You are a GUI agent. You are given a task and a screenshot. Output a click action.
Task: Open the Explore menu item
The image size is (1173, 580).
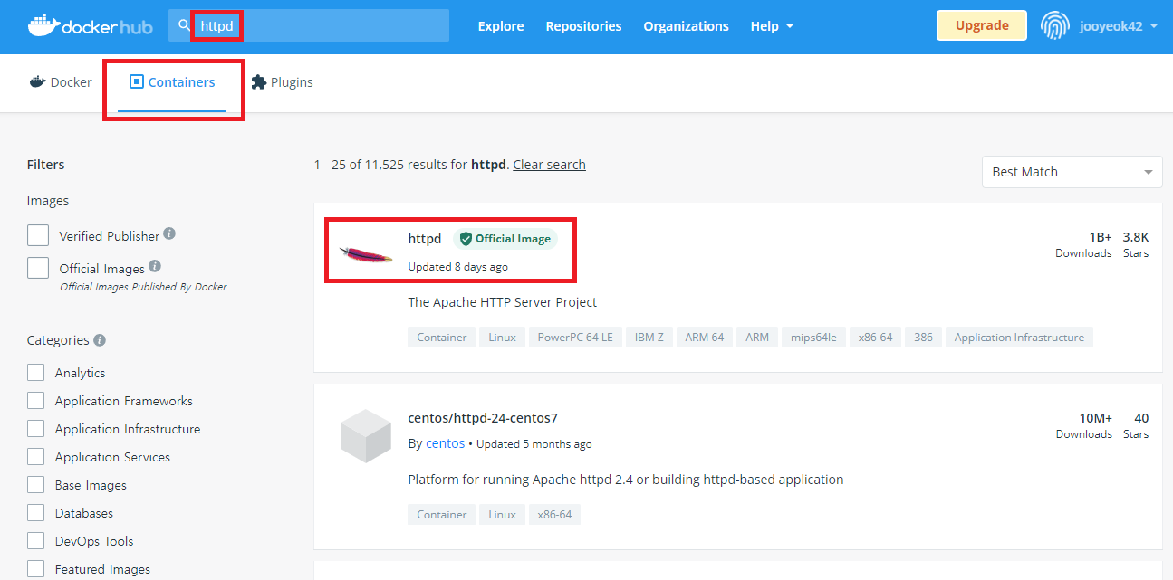501,26
